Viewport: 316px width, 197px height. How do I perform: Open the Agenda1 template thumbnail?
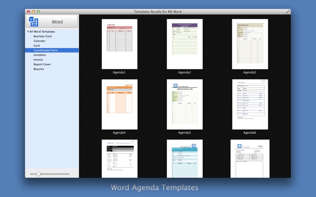(120, 44)
